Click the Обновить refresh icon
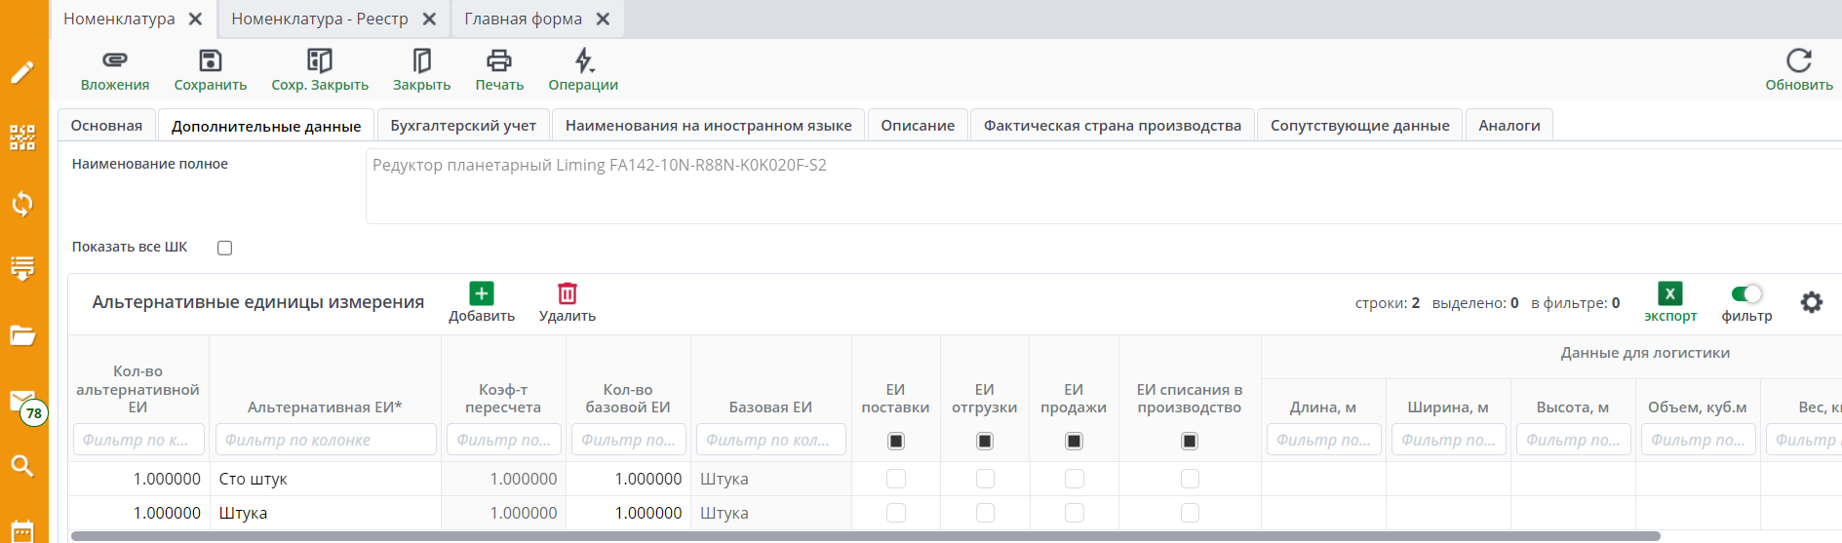 coord(1798,60)
